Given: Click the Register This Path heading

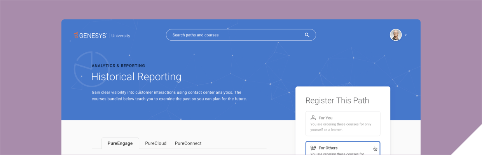Looking at the screenshot, I should coord(337,101).
